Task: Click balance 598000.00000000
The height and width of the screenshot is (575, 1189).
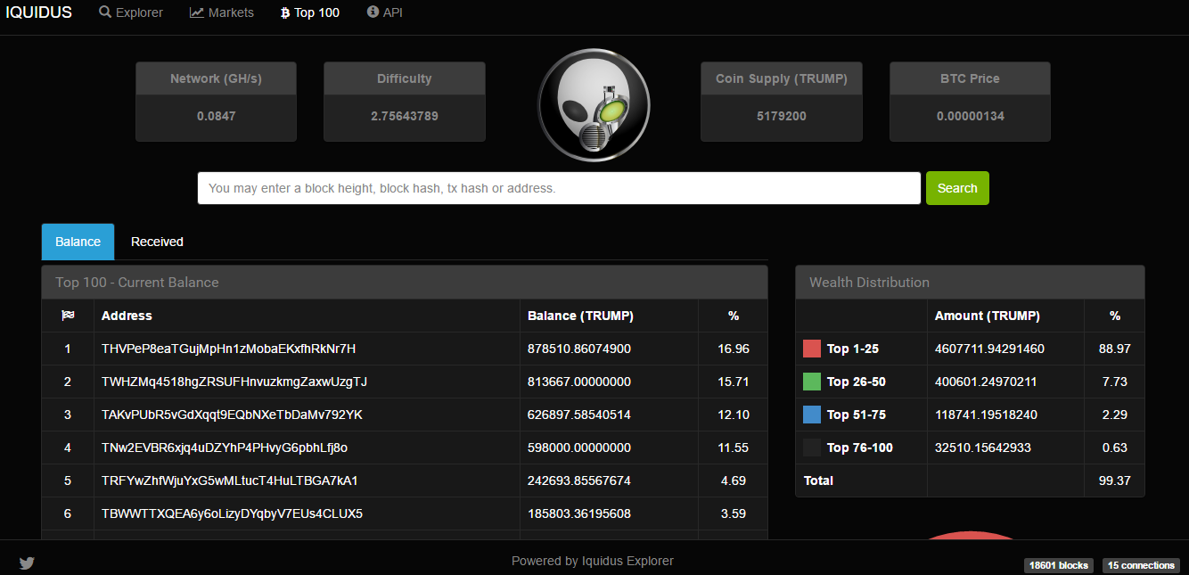Action: tap(579, 448)
